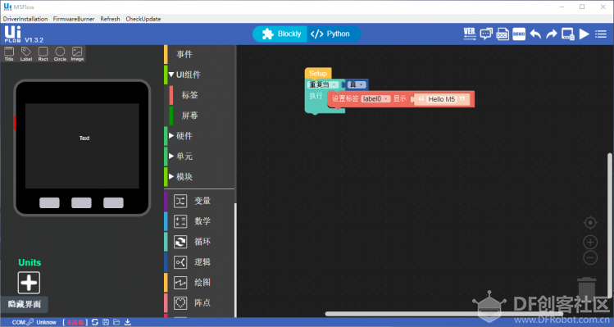The width and height of the screenshot is (614, 327).
Task: Click the 未连接 disconnected status text
Action: coord(75,322)
